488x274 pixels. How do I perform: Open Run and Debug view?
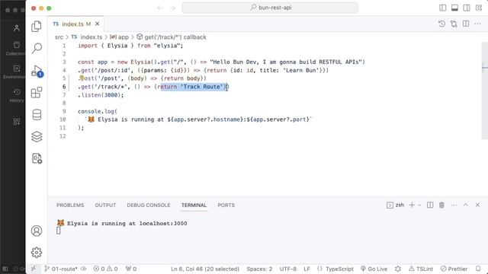coord(37,71)
